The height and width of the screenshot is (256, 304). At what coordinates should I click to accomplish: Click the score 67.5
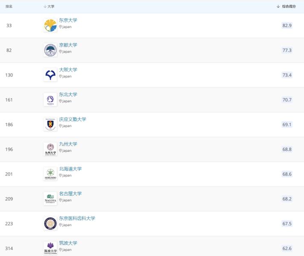(x=287, y=224)
